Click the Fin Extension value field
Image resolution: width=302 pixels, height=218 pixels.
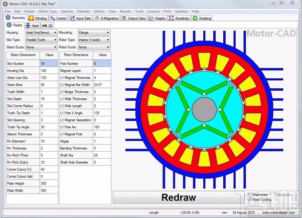[x=49, y=141]
